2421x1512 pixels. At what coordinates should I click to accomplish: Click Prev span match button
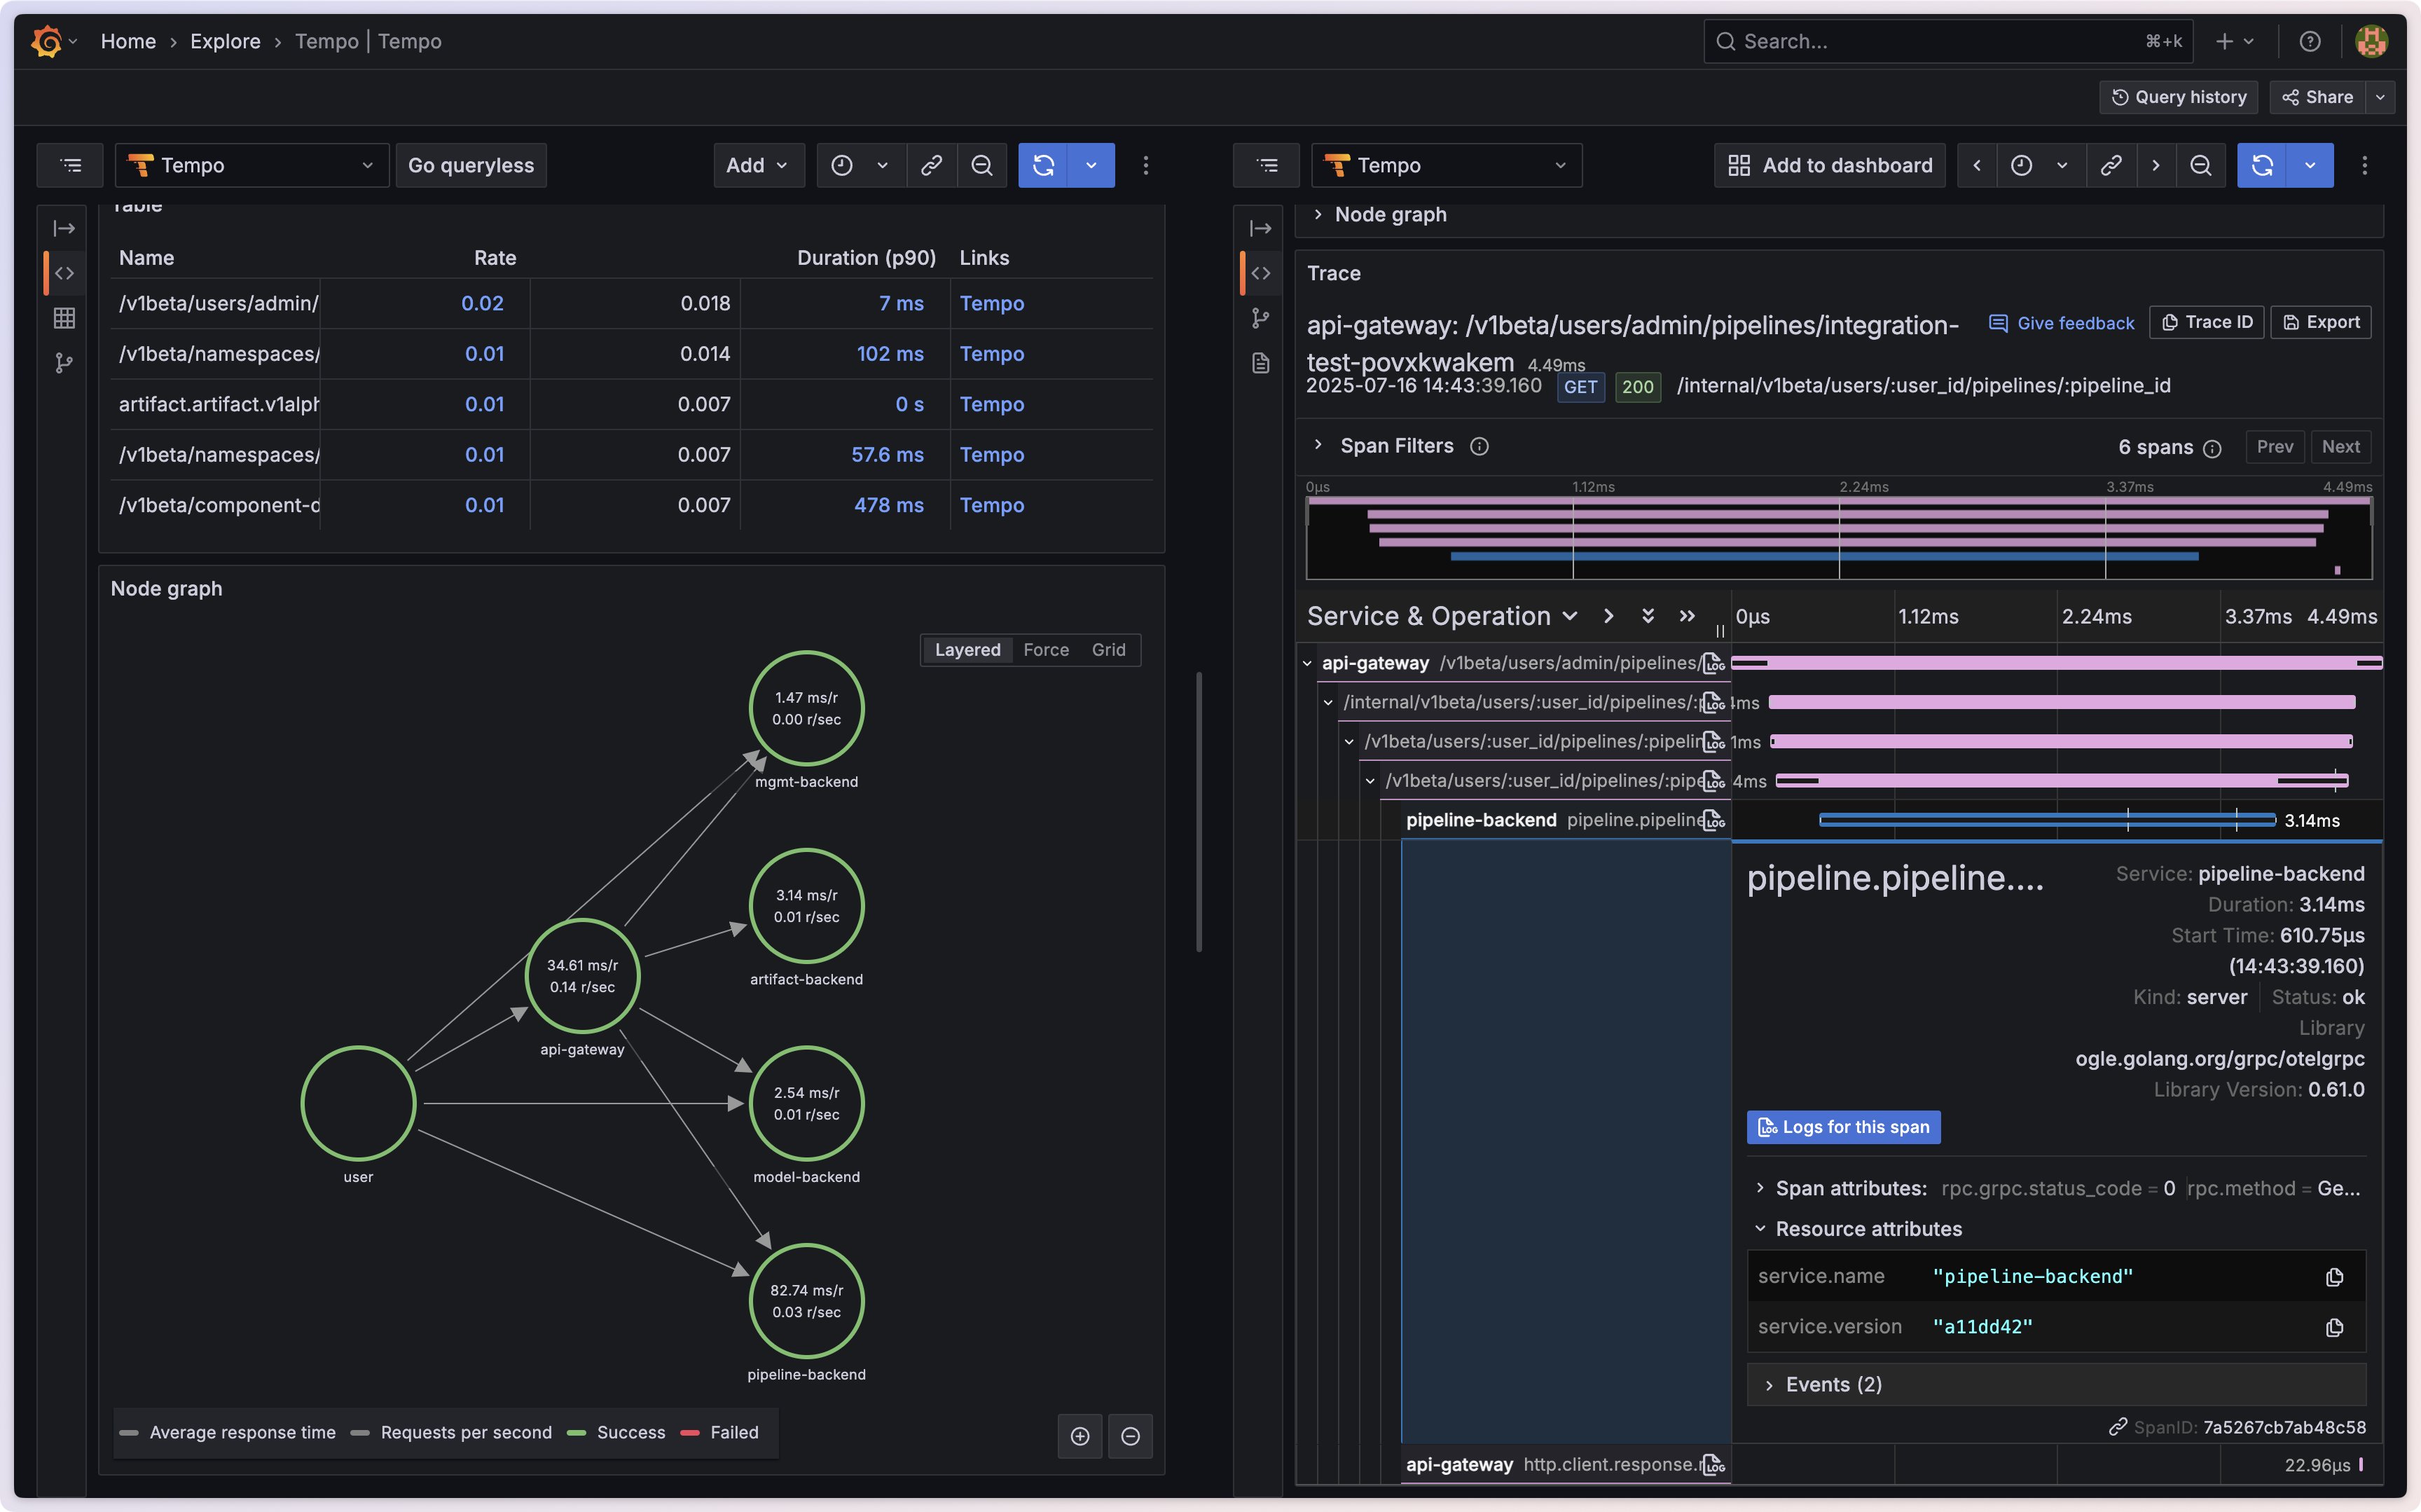[x=2274, y=447]
